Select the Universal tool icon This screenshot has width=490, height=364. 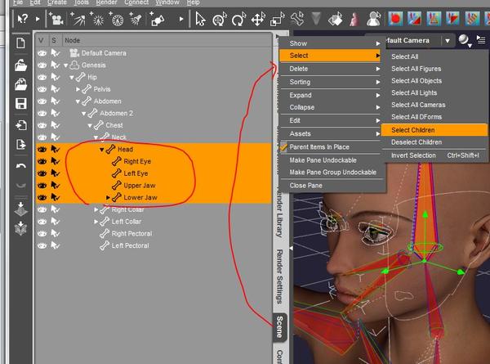[220, 20]
